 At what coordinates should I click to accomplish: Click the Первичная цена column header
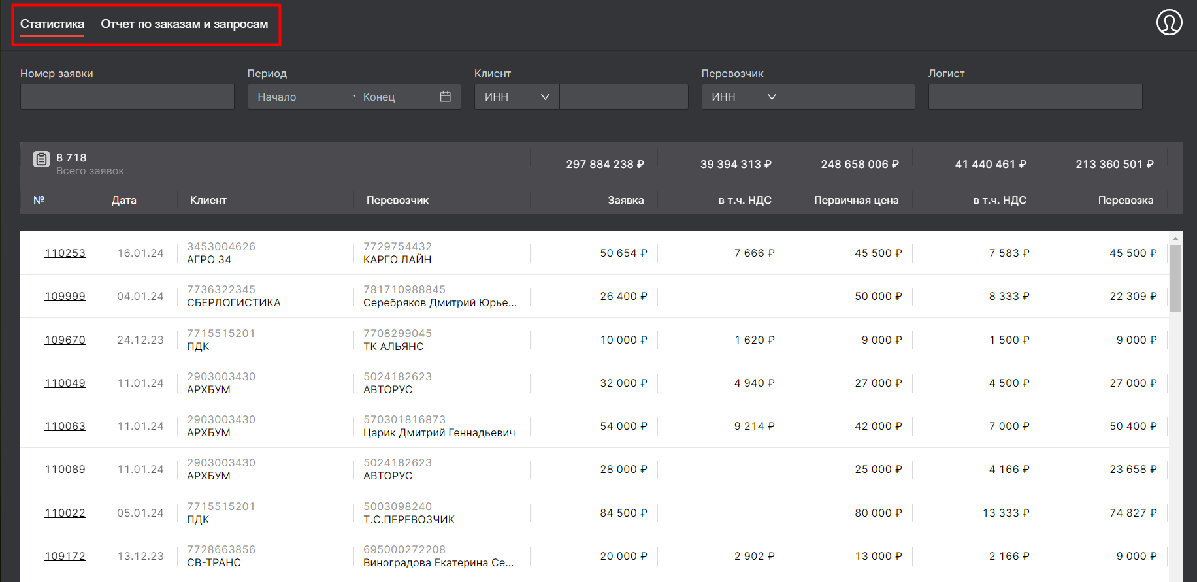(x=856, y=200)
